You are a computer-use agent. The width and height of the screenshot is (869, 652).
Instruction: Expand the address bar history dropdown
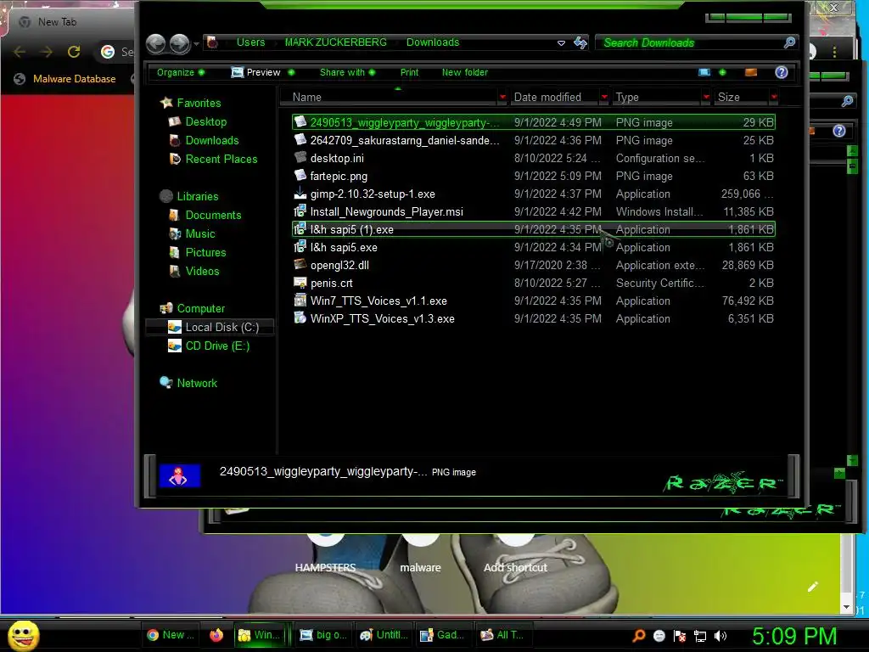click(561, 42)
